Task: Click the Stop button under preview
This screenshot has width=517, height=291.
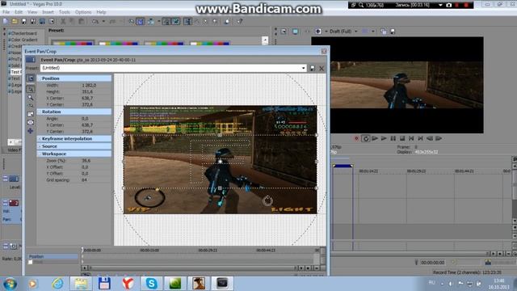Action: click(402, 138)
